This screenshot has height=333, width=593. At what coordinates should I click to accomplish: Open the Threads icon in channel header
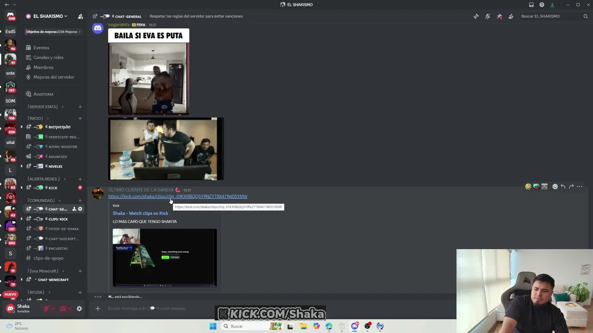pyautogui.click(x=476, y=16)
